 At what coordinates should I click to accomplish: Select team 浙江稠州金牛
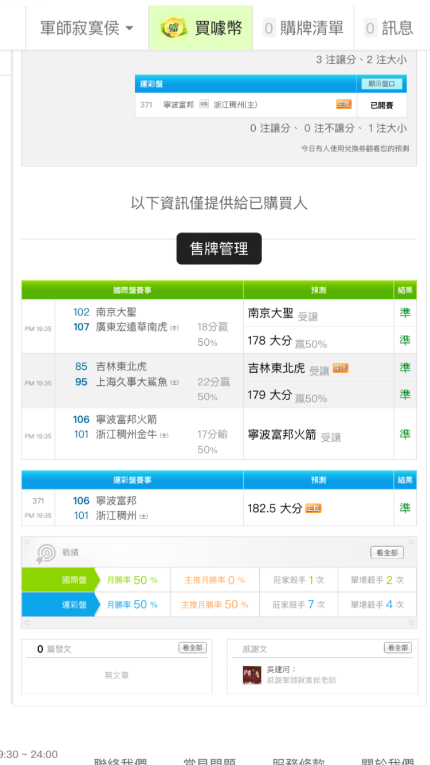click(127, 435)
